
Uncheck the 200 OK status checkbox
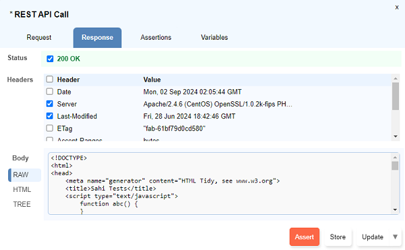click(50, 59)
